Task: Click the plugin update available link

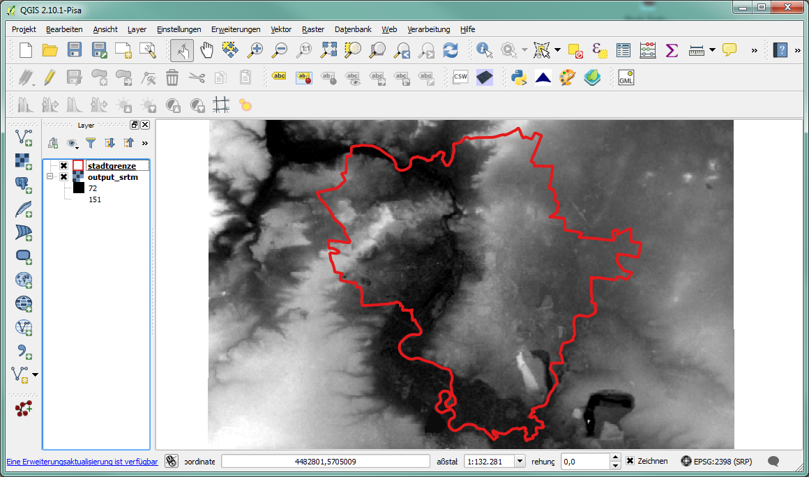Action: tap(82, 462)
